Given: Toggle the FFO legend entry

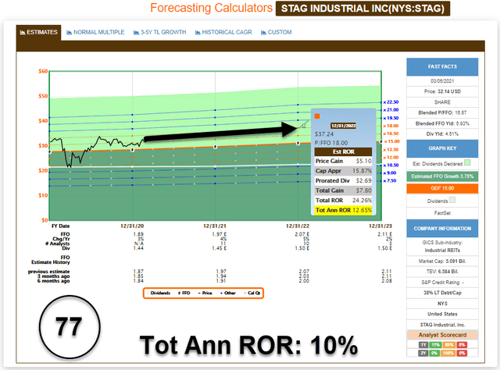Looking at the screenshot, I should [x=184, y=293].
